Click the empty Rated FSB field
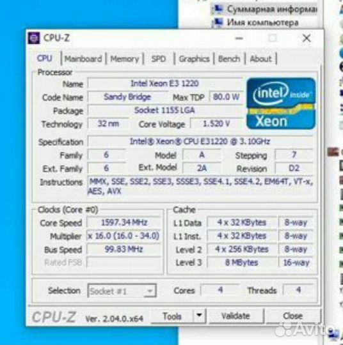Screen dimensions: 343x345 [124, 263]
